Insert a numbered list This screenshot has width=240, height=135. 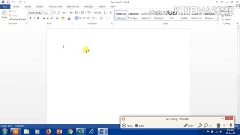point(82,13)
